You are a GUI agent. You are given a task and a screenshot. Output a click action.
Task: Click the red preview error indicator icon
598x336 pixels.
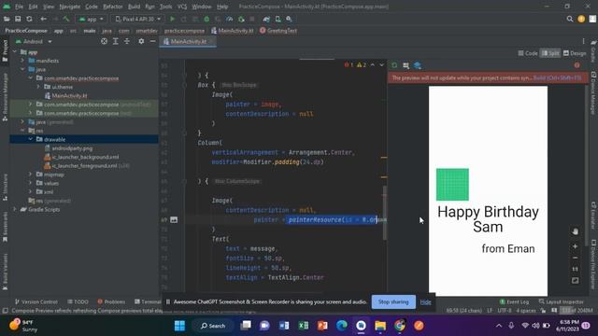click(x=577, y=65)
